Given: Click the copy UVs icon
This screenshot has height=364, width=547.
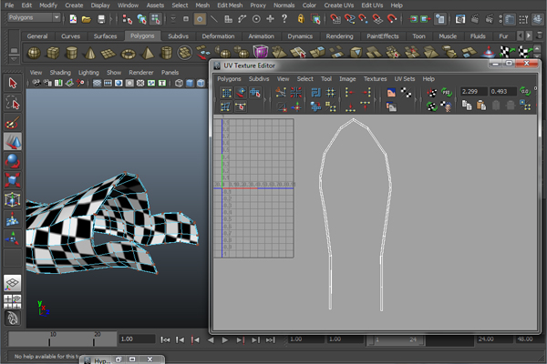Looking at the screenshot, I should (467, 105).
